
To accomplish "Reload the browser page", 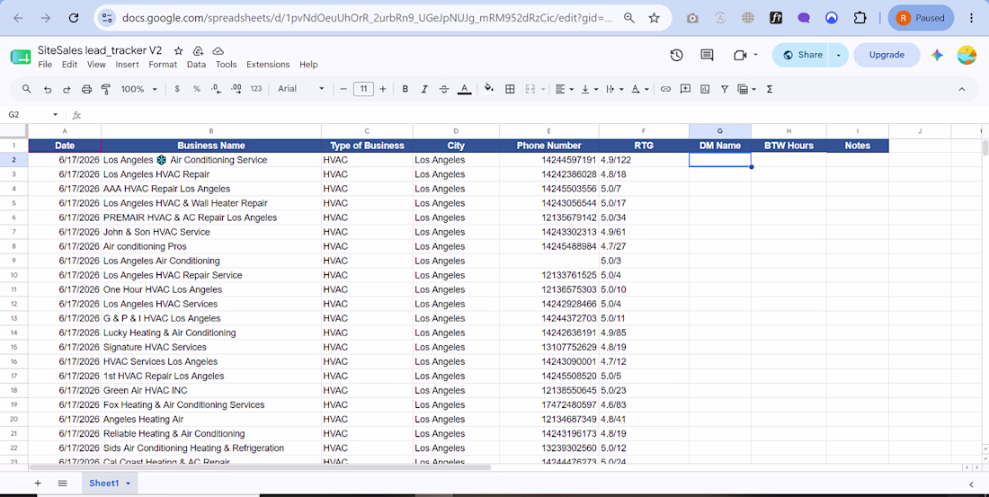I will pyautogui.click(x=74, y=18).
